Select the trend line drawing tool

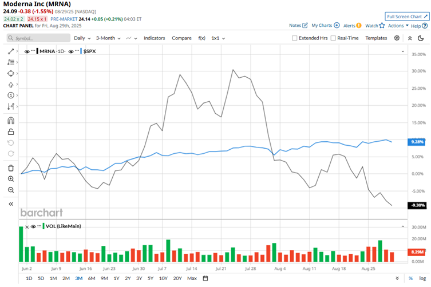tap(11, 51)
